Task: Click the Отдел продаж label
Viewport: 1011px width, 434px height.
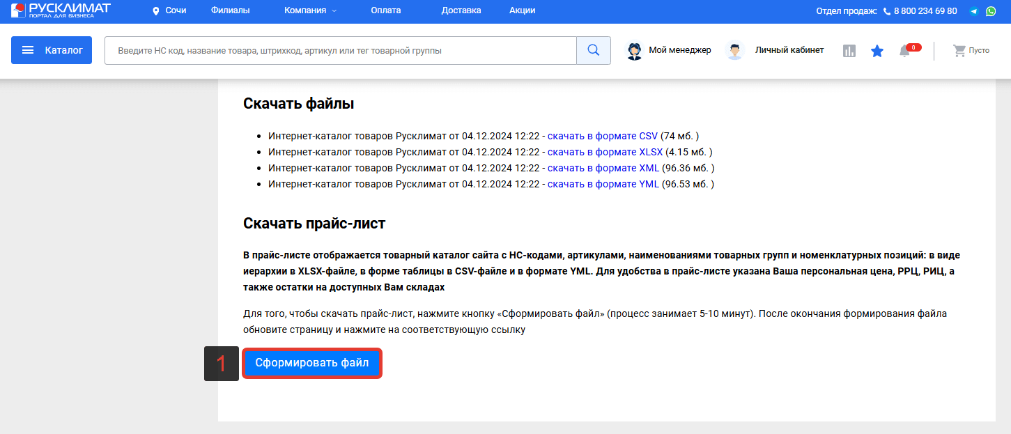Action: point(847,11)
